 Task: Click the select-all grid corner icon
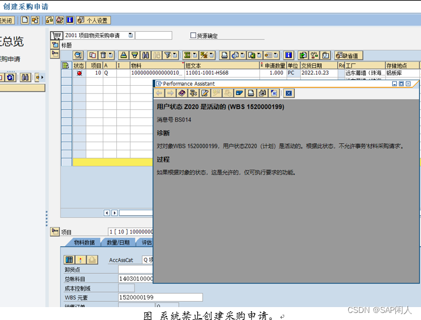point(65,65)
